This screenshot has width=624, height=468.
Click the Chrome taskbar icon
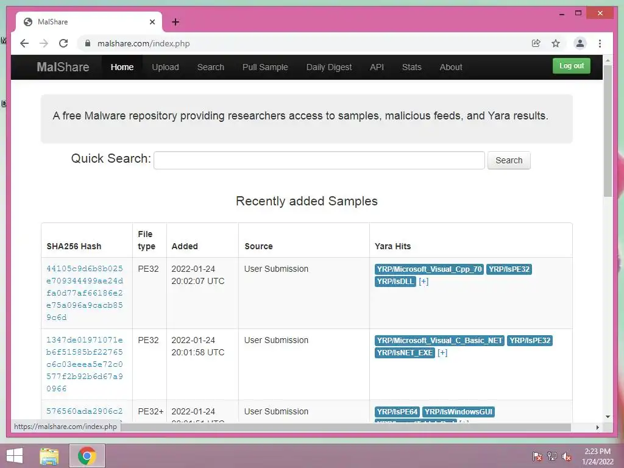(x=87, y=456)
